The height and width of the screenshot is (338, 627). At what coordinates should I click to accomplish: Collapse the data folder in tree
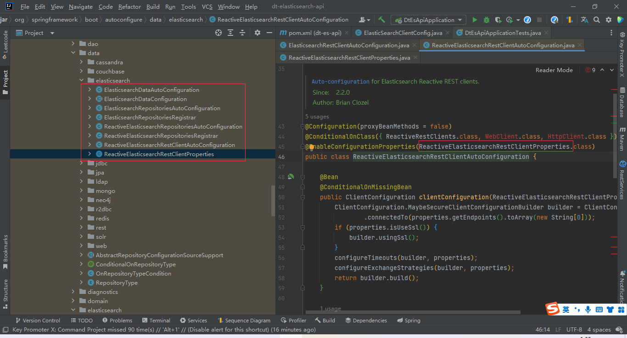click(x=73, y=53)
